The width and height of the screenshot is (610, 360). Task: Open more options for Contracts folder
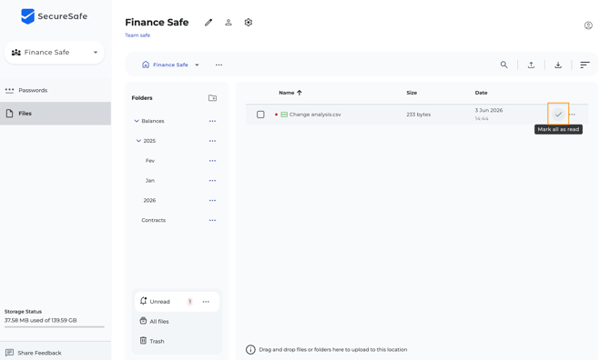[x=212, y=220]
